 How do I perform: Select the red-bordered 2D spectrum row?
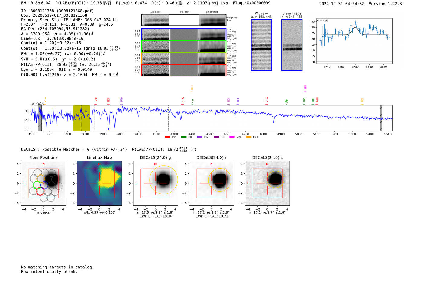point(183,70)
